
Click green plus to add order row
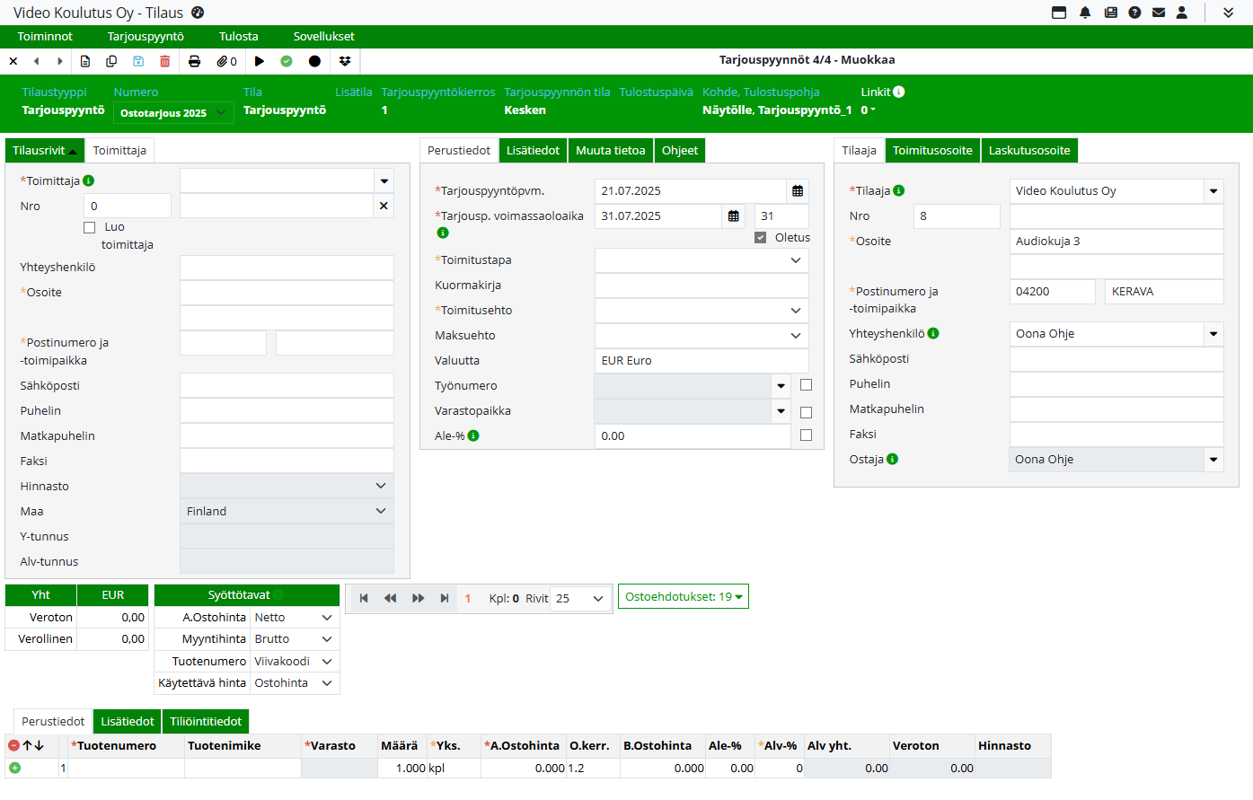14,768
